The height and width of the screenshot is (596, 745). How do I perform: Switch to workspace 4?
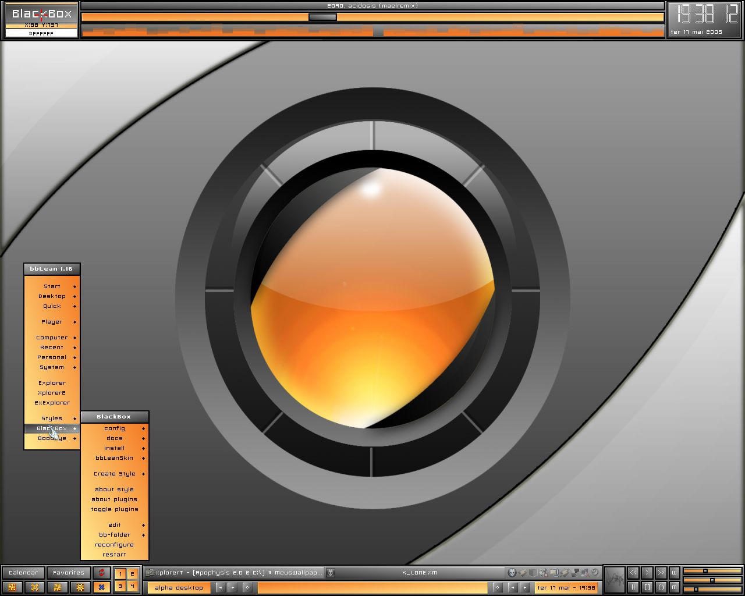click(x=132, y=586)
